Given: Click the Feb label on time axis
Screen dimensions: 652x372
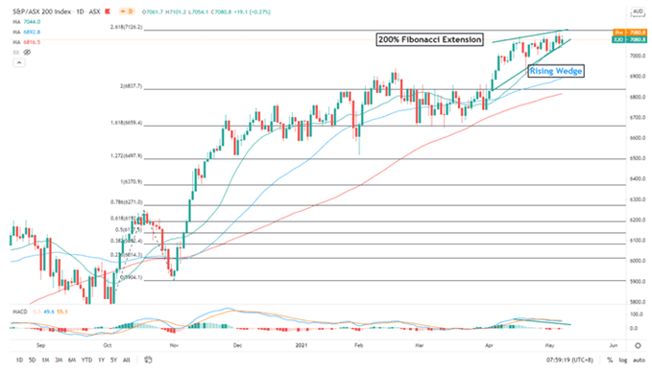Looking at the screenshot, I should pos(358,345).
